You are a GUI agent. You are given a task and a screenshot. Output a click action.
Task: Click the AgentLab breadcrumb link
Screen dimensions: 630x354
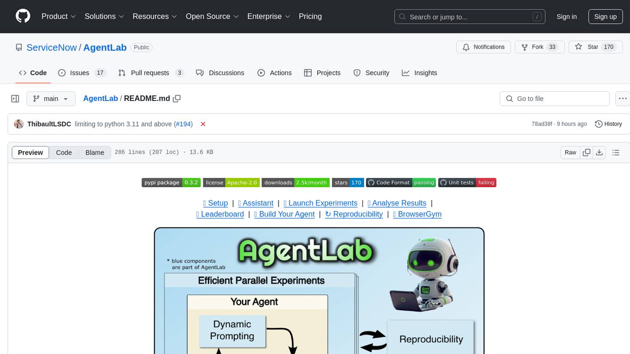click(101, 98)
